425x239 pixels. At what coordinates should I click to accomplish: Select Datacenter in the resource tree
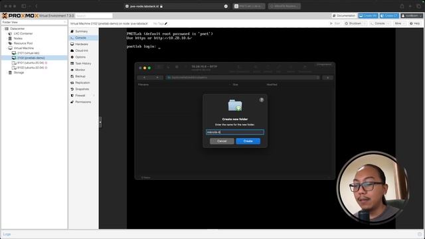(x=17, y=29)
